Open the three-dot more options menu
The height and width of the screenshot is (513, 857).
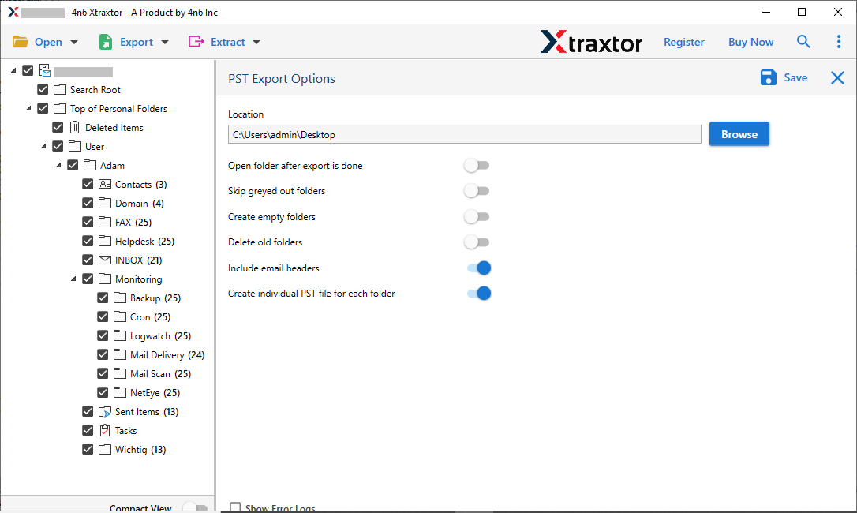[838, 42]
